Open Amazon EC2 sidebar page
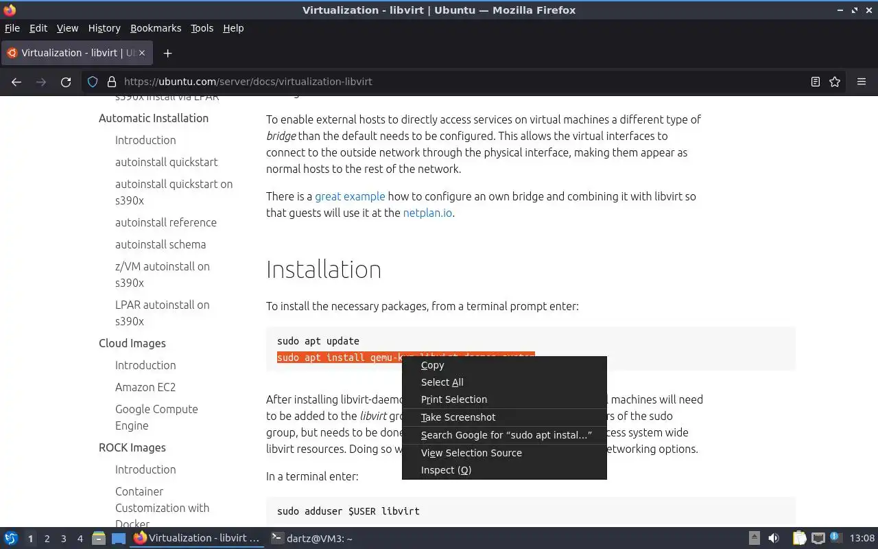Image resolution: width=878 pixels, height=549 pixels. click(x=145, y=387)
